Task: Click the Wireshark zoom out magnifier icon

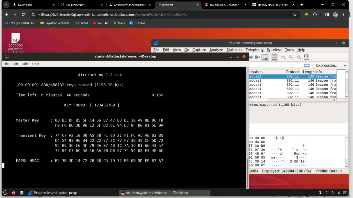Action: pyautogui.click(x=291, y=57)
